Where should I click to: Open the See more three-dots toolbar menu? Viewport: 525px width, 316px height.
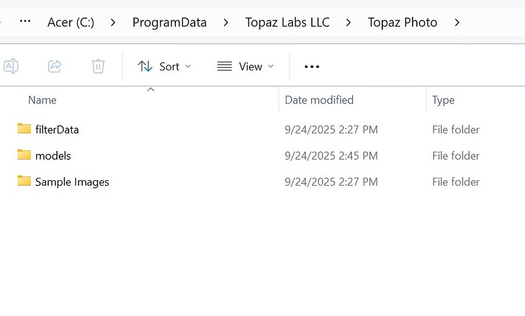coord(312,67)
